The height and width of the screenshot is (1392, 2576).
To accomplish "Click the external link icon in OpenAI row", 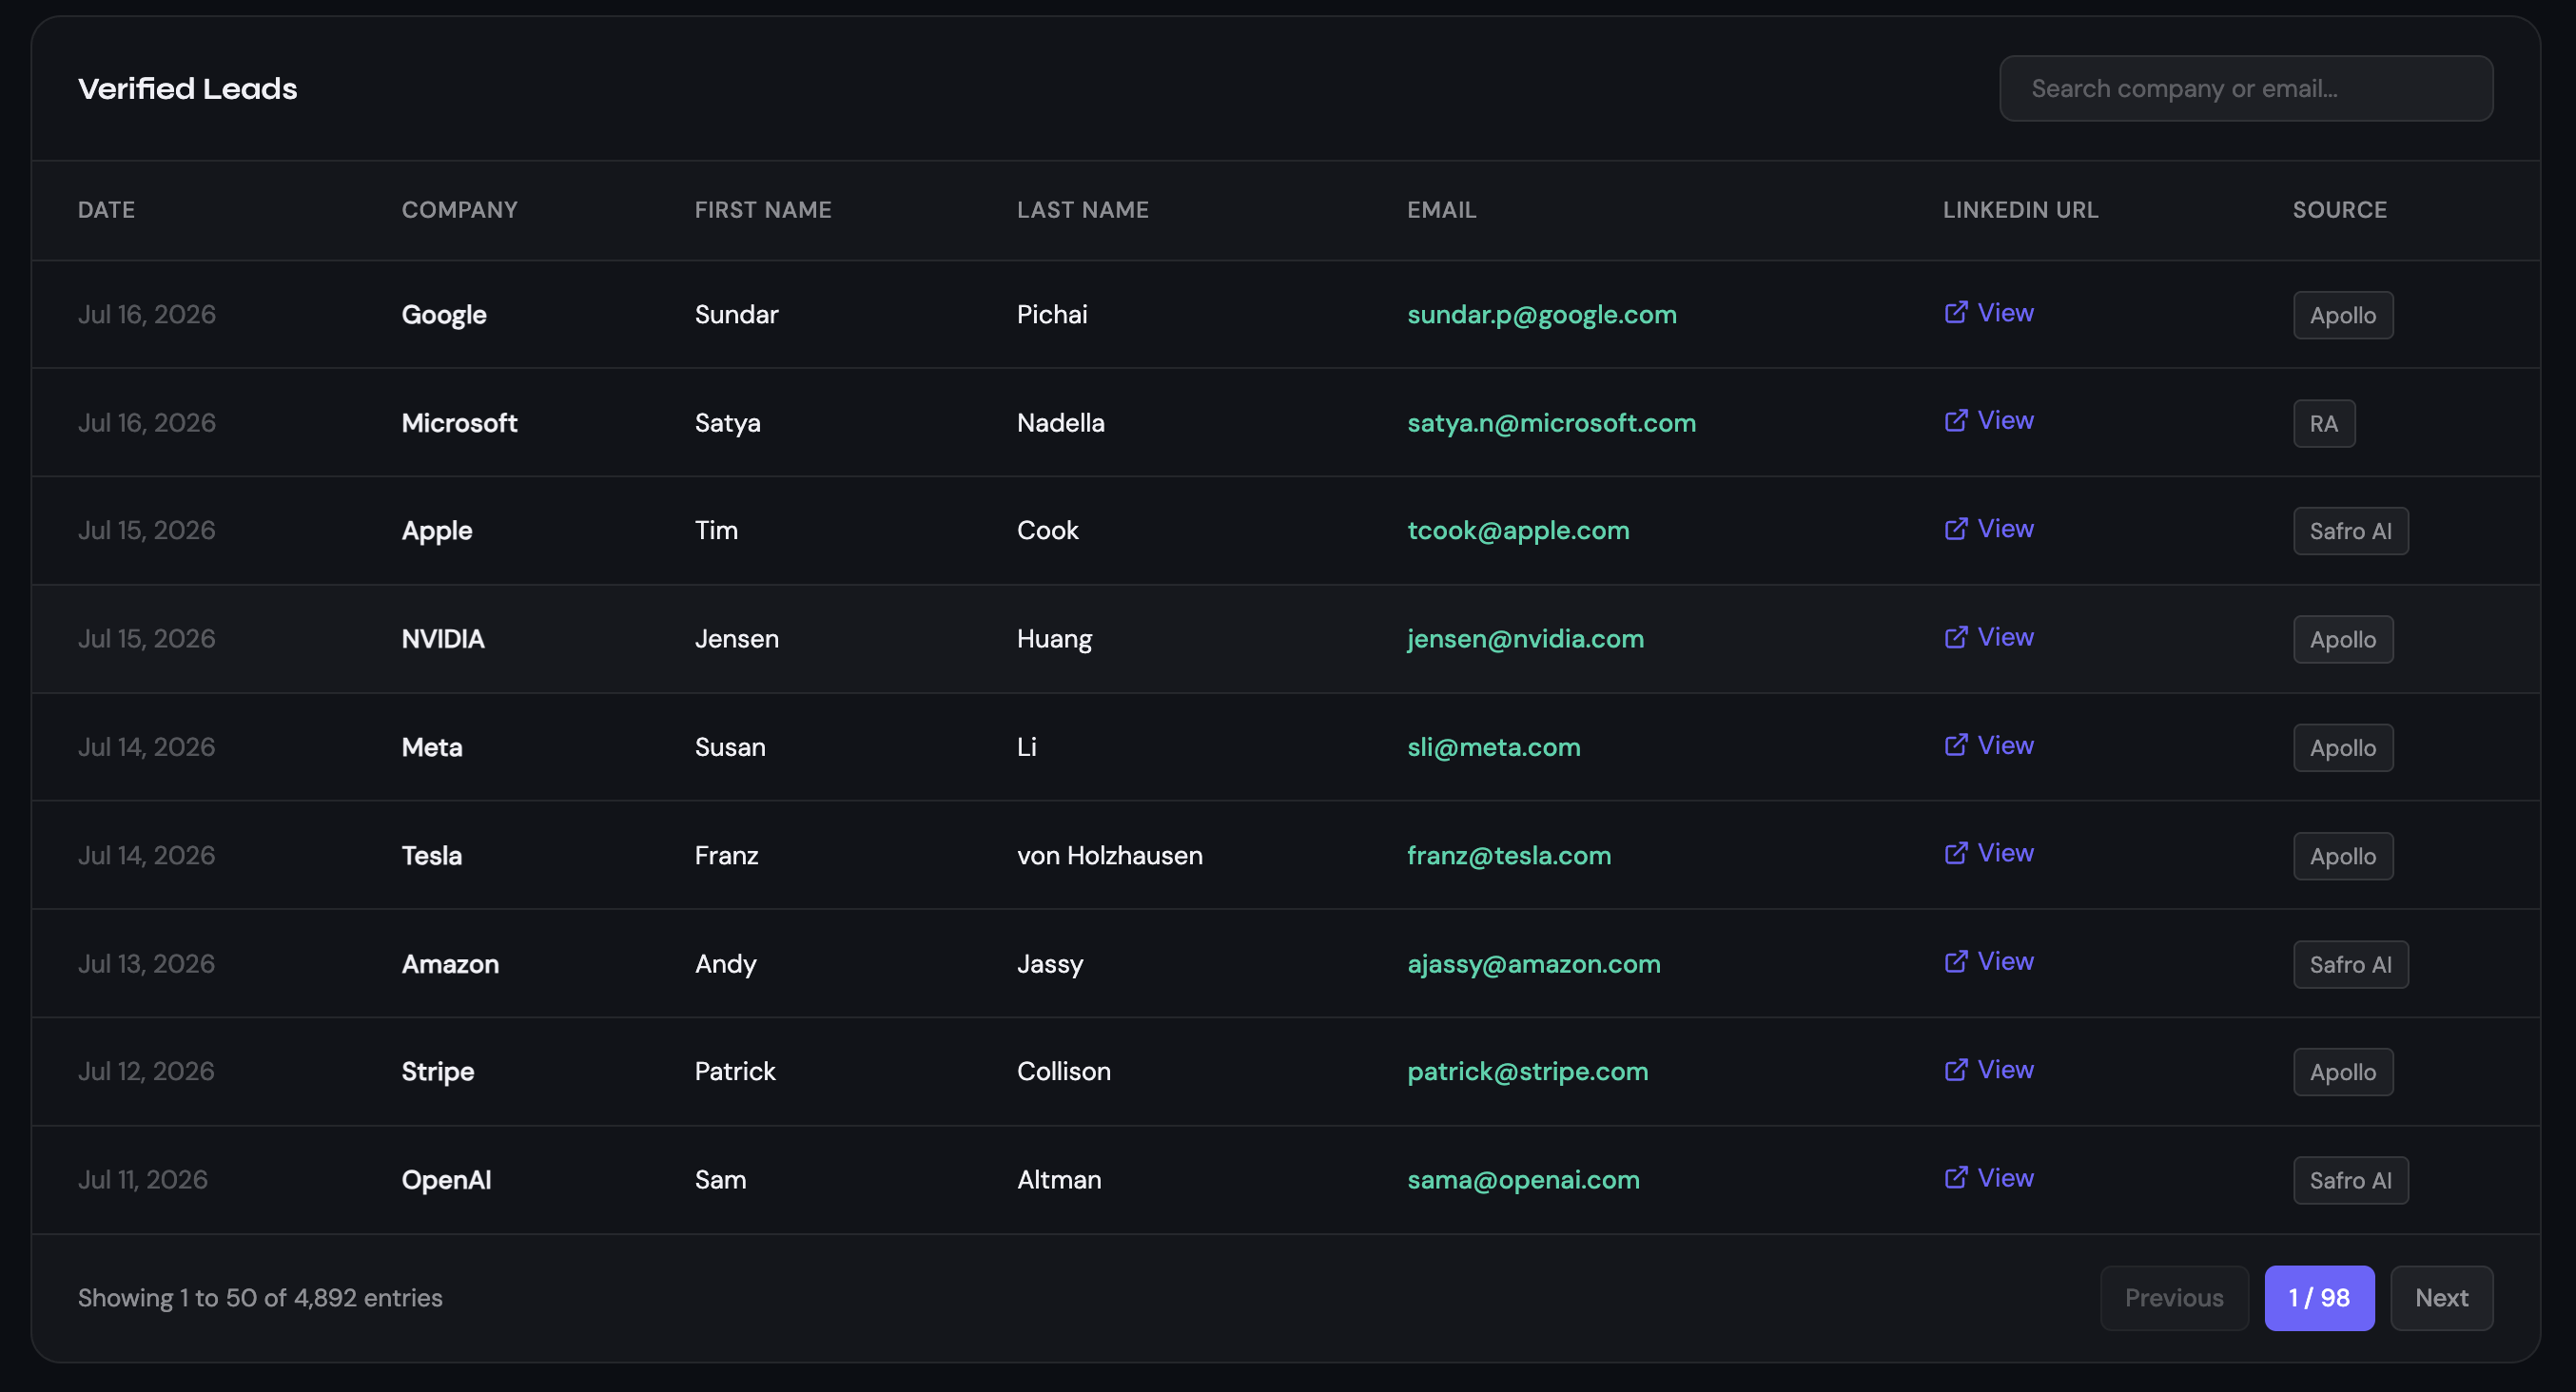I will [x=1955, y=1178].
